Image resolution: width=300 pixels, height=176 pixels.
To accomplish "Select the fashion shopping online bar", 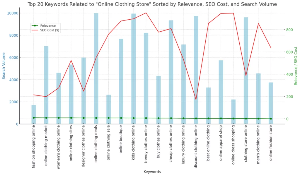I will tap(34, 115).
